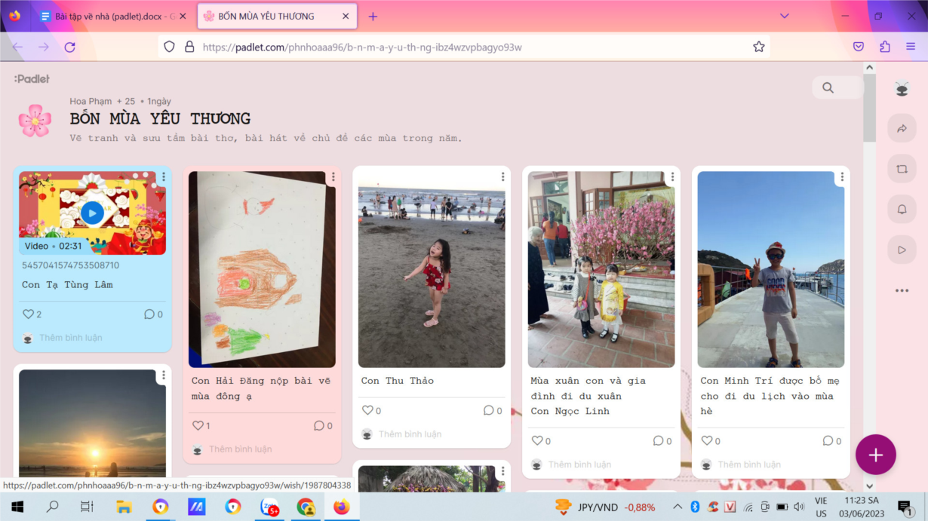The image size is (928, 521).
Task: Click the user avatar in right sidebar
Action: click(x=902, y=88)
